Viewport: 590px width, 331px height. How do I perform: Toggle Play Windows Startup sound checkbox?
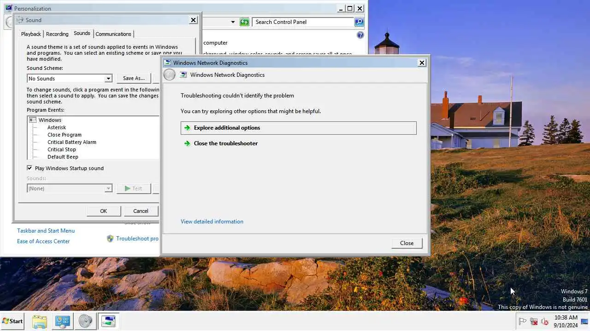click(29, 168)
